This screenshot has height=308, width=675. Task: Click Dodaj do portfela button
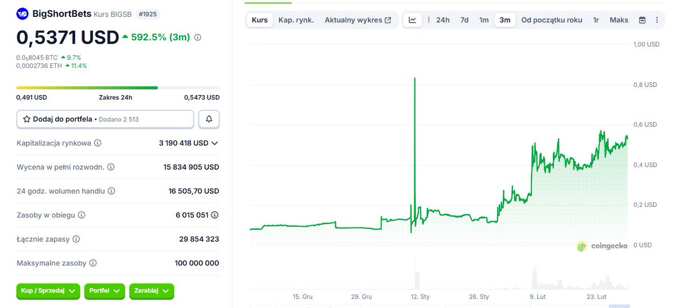(x=105, y=119)
